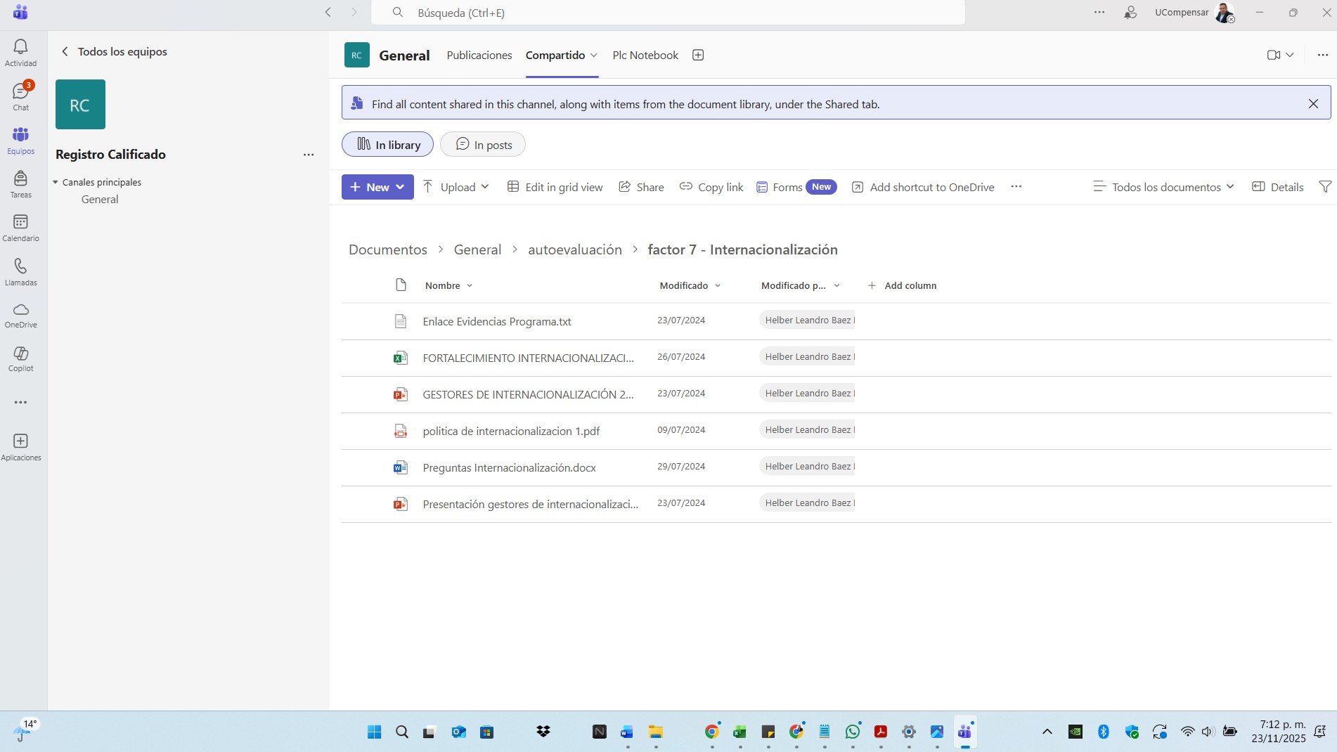
Task: Open Tareas in the left sidebar
Action: click(x=20, y=184)
